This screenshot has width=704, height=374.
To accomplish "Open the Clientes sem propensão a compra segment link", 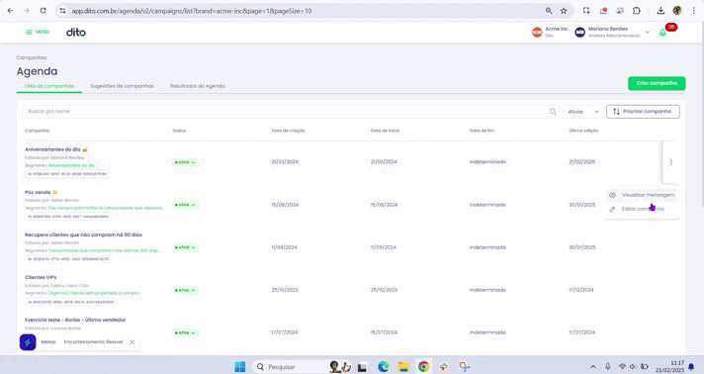I will (x=94, y=293).
